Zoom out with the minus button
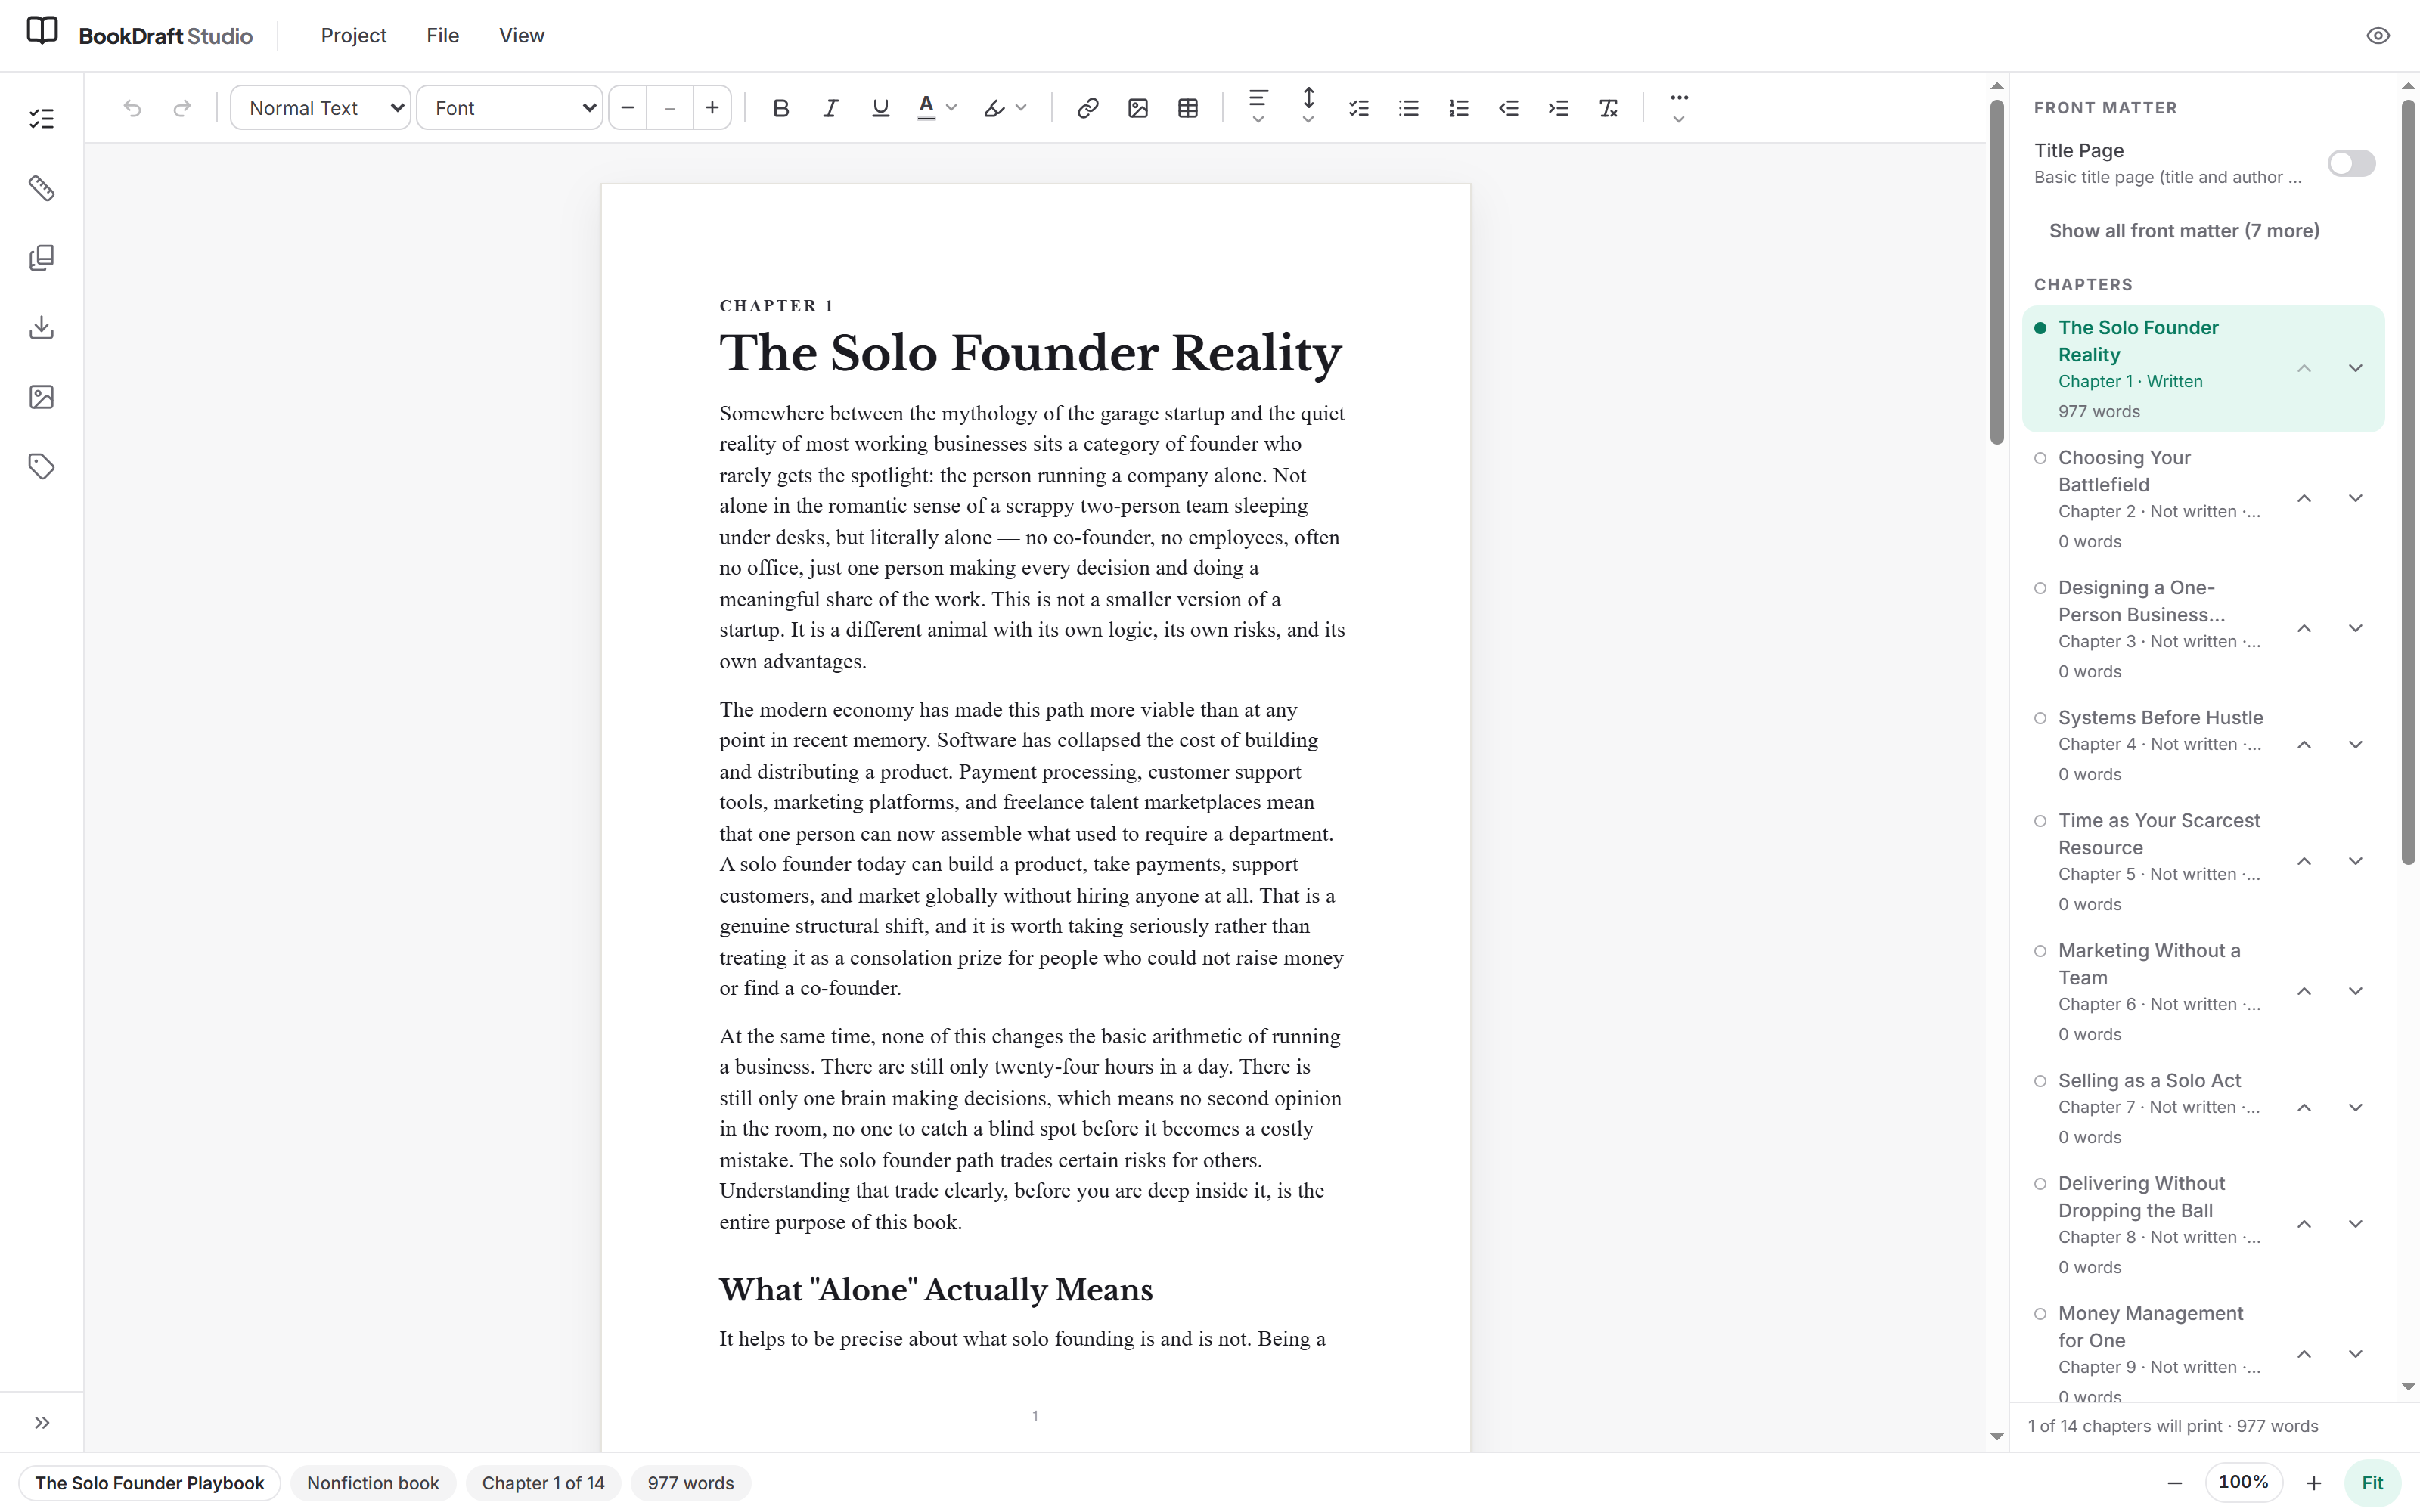 2174,1483
